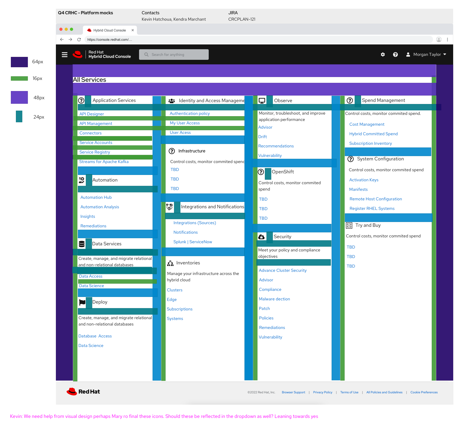Open the settings gear in the header

(x=383, y=55)
